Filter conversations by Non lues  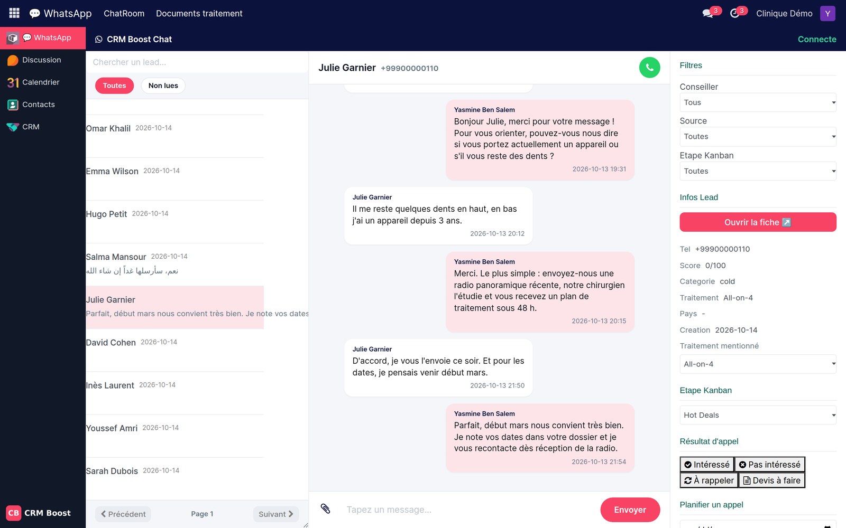pos(163,86)
